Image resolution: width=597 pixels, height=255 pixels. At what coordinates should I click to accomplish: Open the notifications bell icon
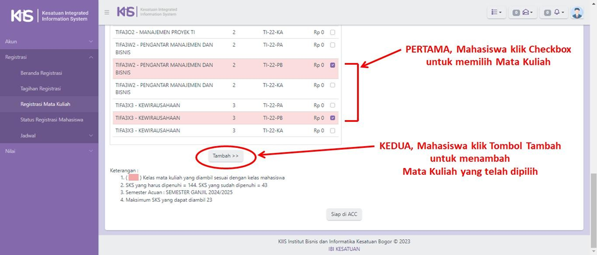[x=554, y=12]
